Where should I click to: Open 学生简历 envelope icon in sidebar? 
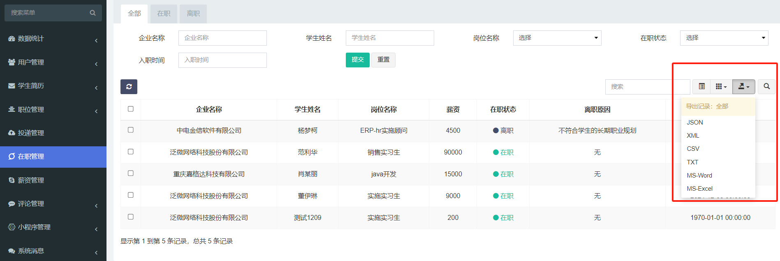(12, 86)
